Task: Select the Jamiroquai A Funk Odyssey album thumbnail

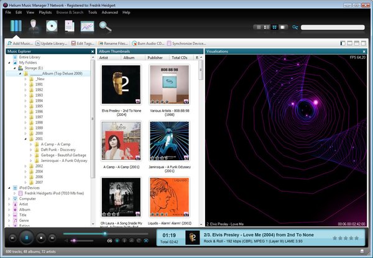Action: [x=169, y=141]
